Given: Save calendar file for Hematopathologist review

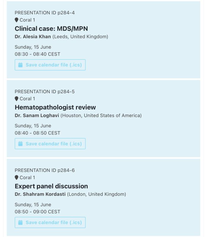Looking at the screenshot, I should point(50,144).
